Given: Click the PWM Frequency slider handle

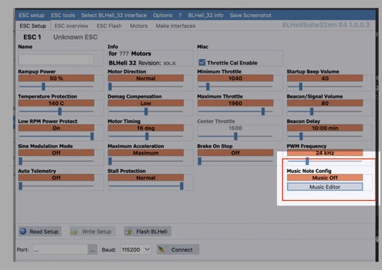Looking at the screenshot, I should click(x=307, y=161).
